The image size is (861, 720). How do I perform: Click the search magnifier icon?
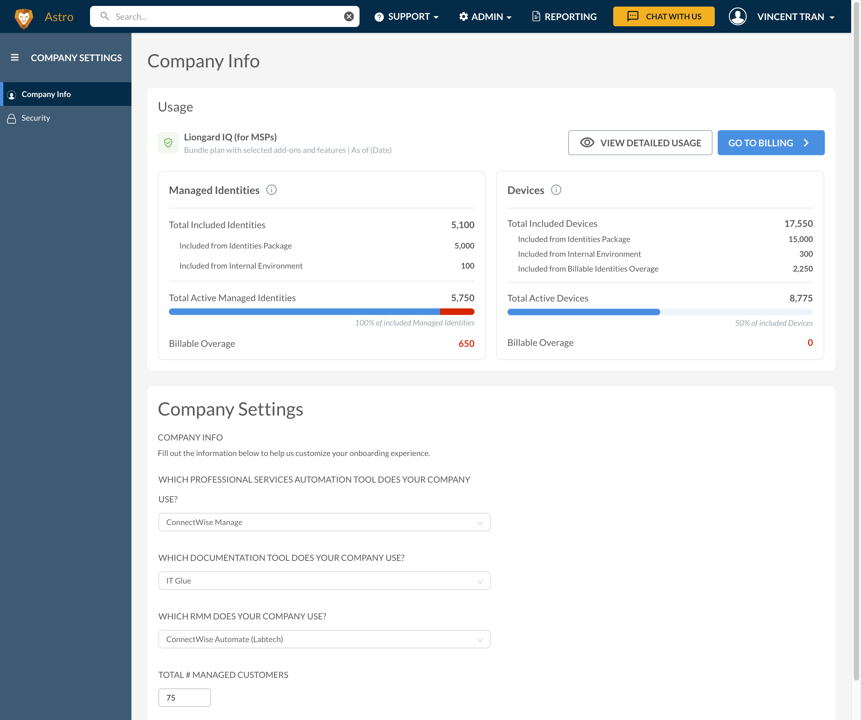tap(105, 16)
